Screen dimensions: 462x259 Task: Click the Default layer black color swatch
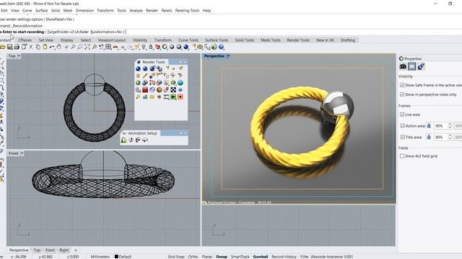pos(116,256)
